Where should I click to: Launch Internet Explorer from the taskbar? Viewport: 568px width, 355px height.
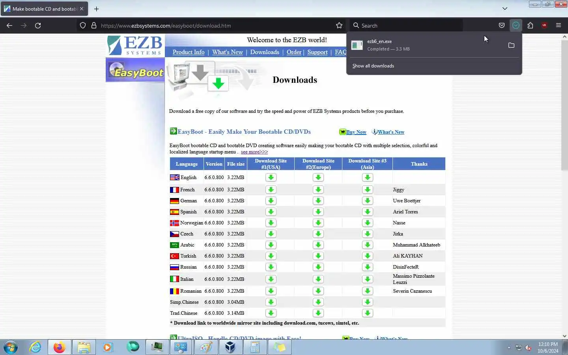pos(35,348)
